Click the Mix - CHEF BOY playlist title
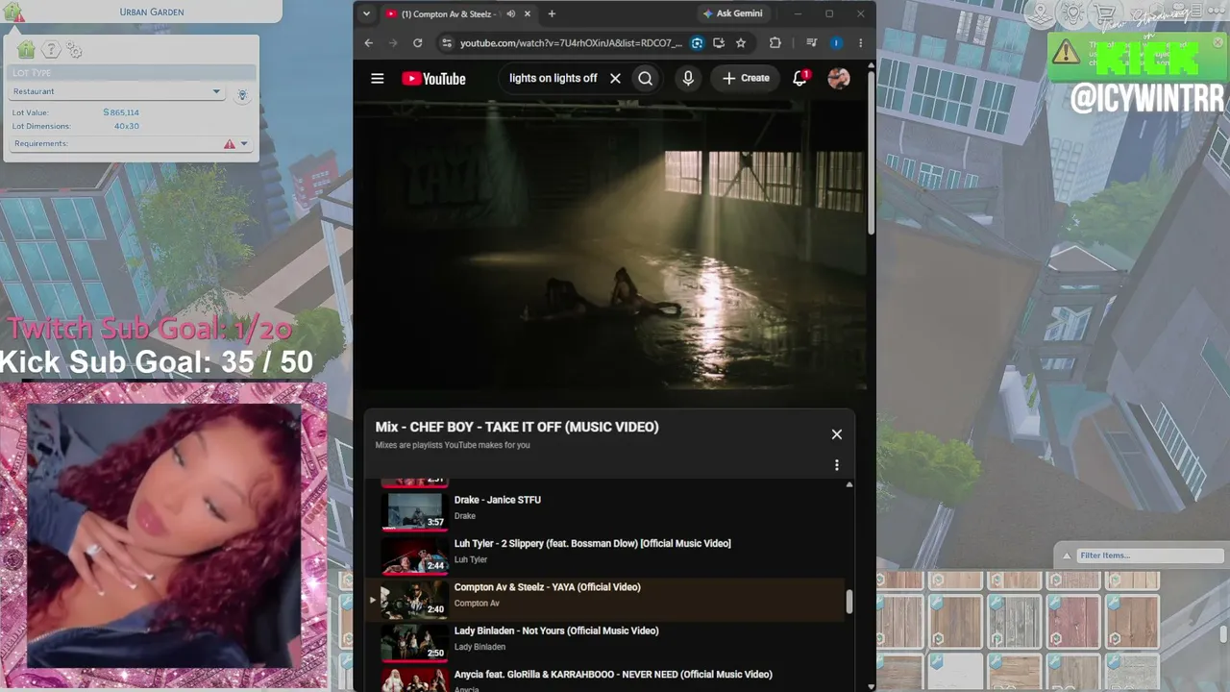The width and height of the screenshot is (1230, 692). pos(517,427)
